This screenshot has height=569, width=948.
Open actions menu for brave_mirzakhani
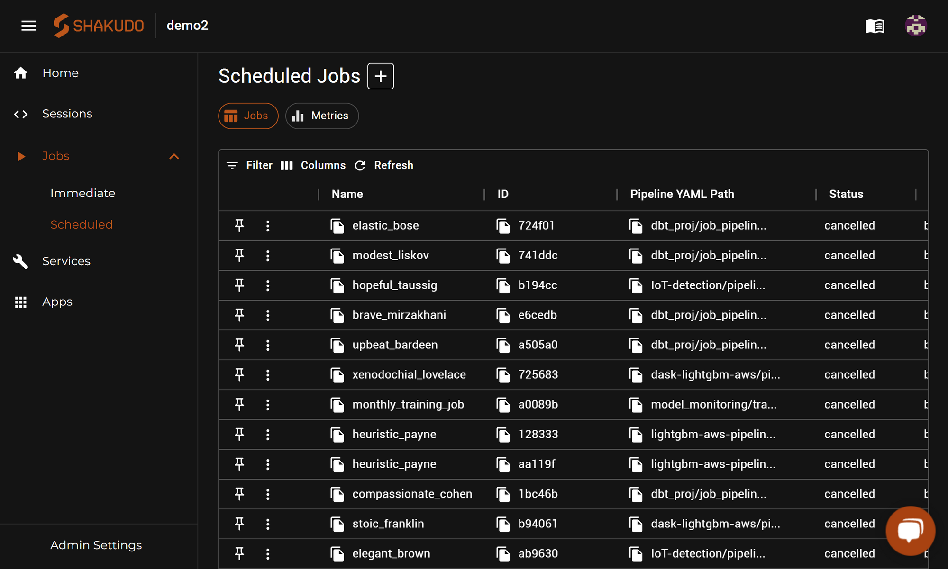pyautogui.click(x=268, y=315)
